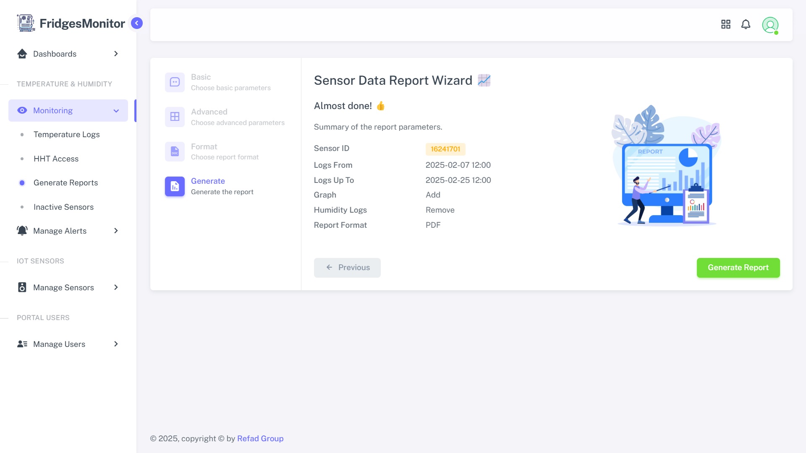Collapse the Monitoring section chevron
Image resolution: width=806 pixels, height=453 pixels.
point(116,111)
